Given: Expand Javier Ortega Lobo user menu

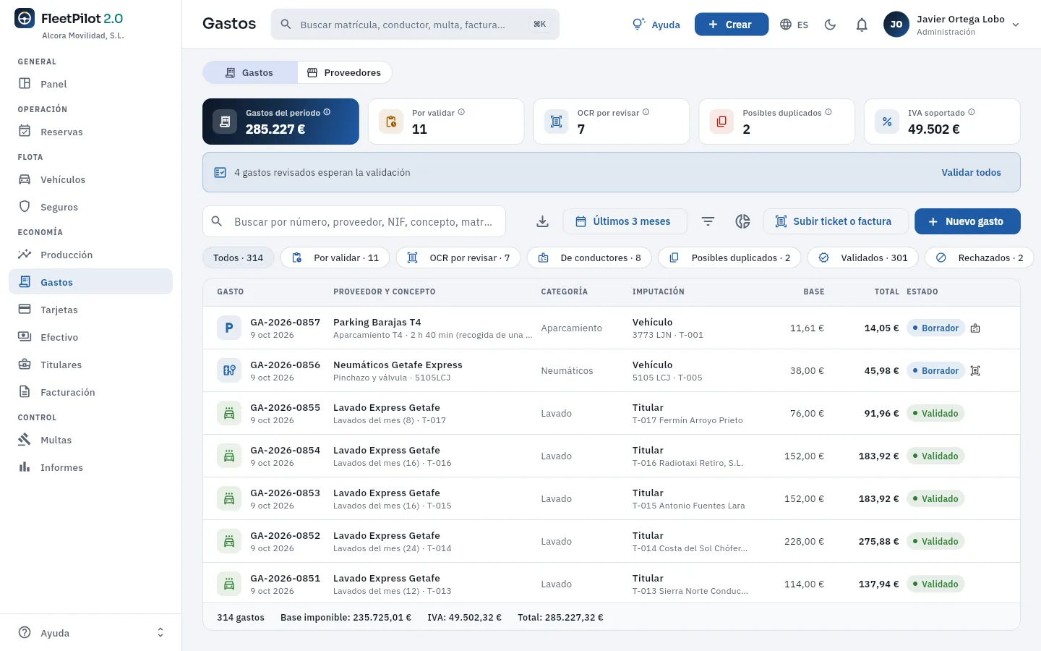Looking at the screenshot, I should (951, 25).
